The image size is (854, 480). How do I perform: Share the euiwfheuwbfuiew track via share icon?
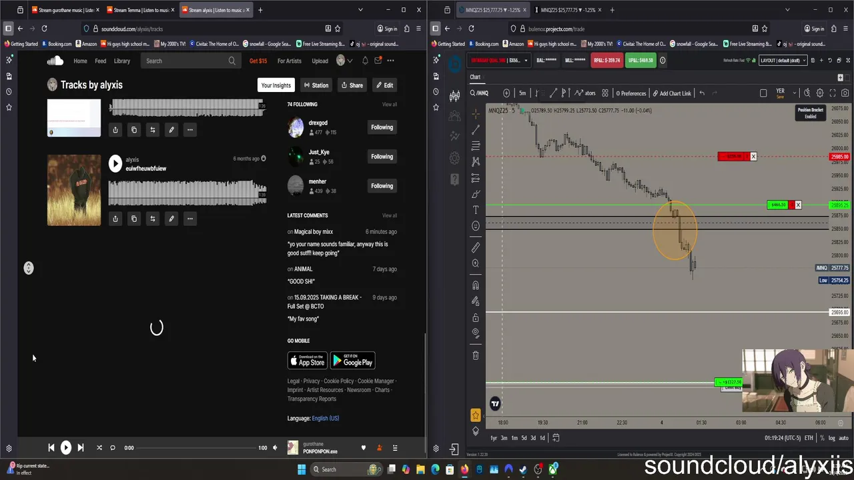coord(115,219)
